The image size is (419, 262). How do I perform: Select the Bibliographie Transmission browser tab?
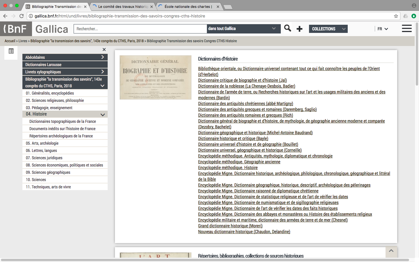(x=56, y=6)
